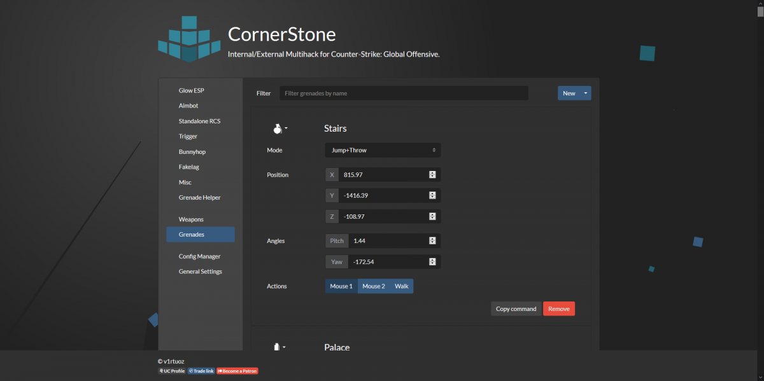Click the Internal/External Multihack subtitle
Viewport: 764px width, 381px height.
pos(334,54)
